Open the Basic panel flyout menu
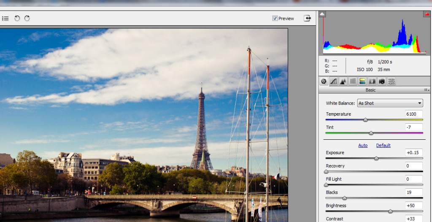 [427, 90]
